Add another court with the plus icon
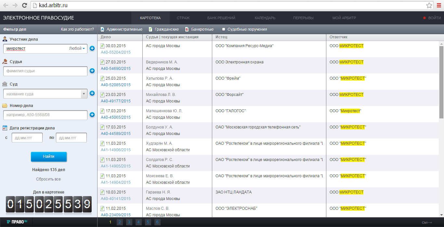This screenshot has width=444, height=227. (x=92, y=93)
